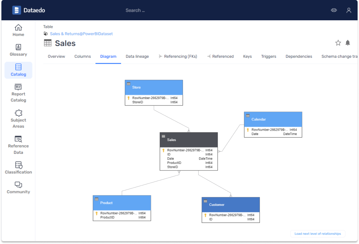Toggle the eye view icon in header
This screenshot has width=359, height=244.
[x=334, y=10]
